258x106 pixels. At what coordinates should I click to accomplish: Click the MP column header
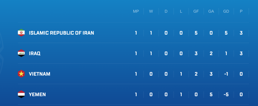pyautogui.click(x=136, y=12)
